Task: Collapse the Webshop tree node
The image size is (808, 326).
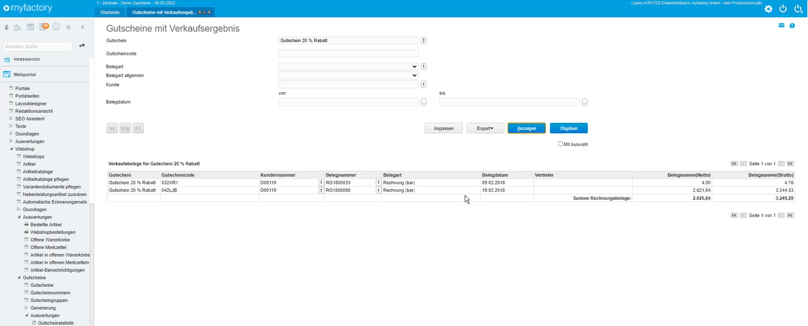Action: (11, 149)
